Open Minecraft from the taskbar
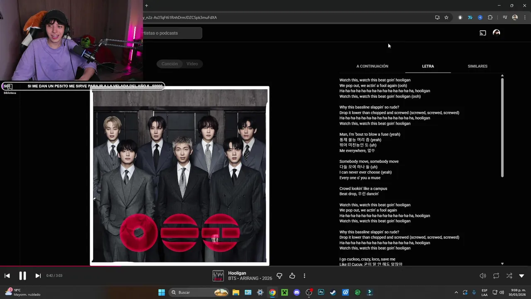Screen dimensions: 531x299 [x=285, y=292]
